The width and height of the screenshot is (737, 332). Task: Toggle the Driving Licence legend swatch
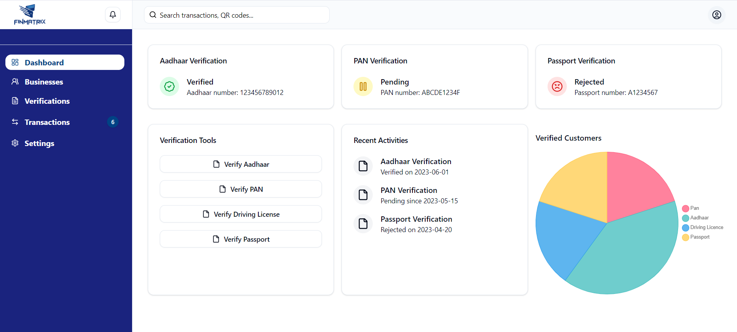click(x=685, y=227)
